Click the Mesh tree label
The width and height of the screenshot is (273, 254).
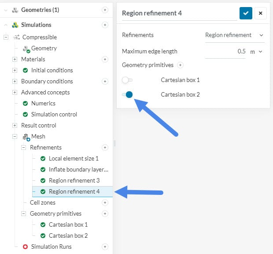click(x=38, y=136)
